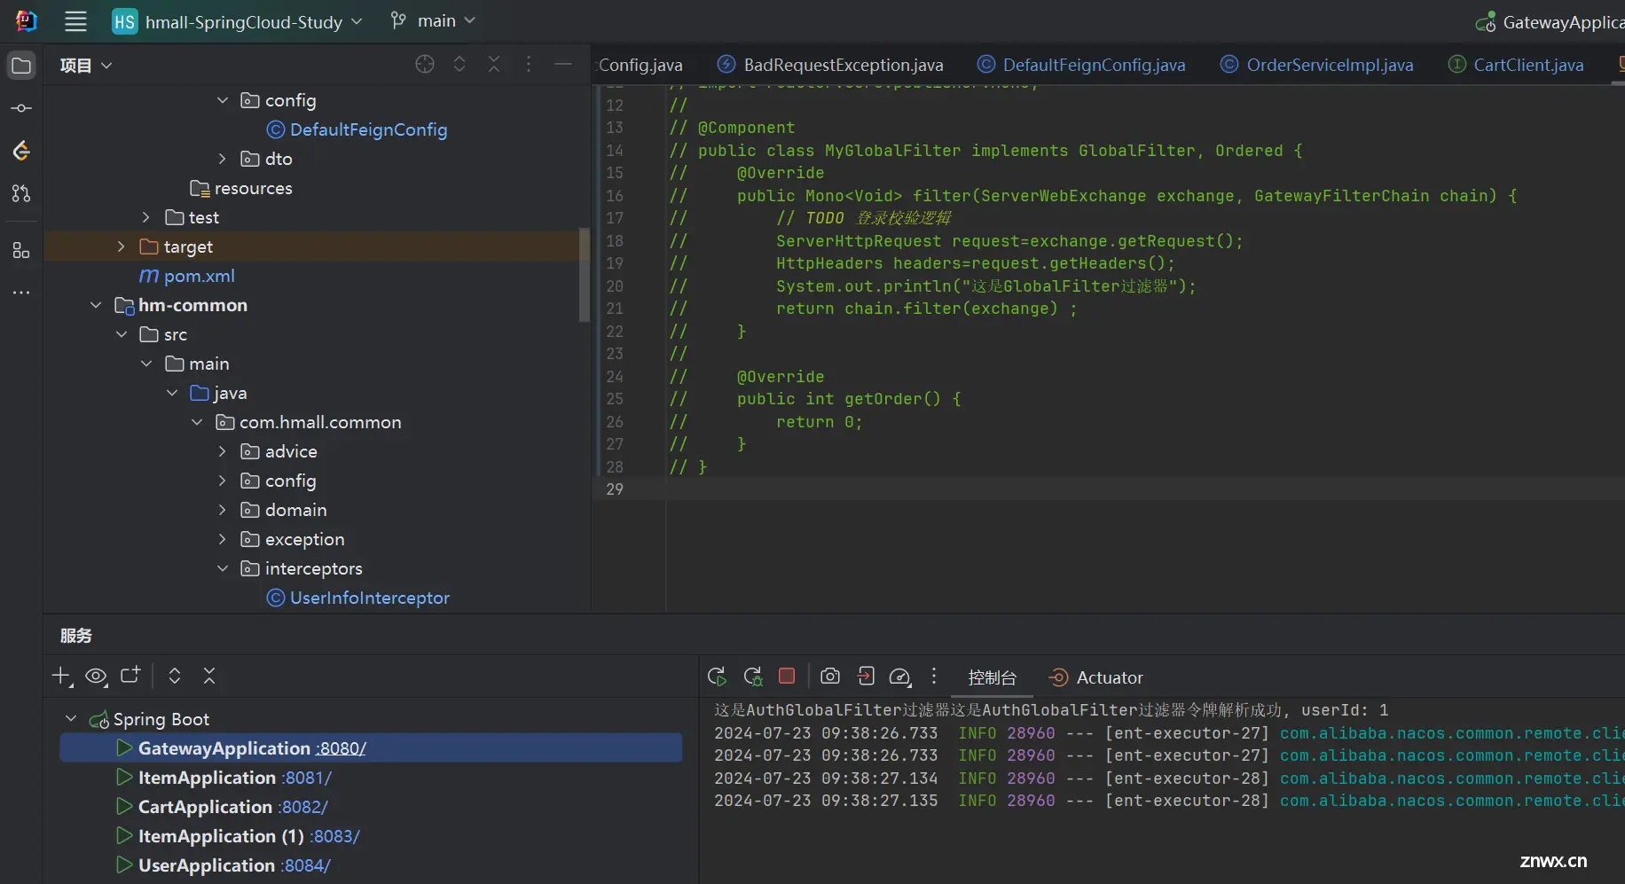Select DefaultFeignConfig class in tree
This screenshot has width=1625, height=884.
tap(357, 129)
